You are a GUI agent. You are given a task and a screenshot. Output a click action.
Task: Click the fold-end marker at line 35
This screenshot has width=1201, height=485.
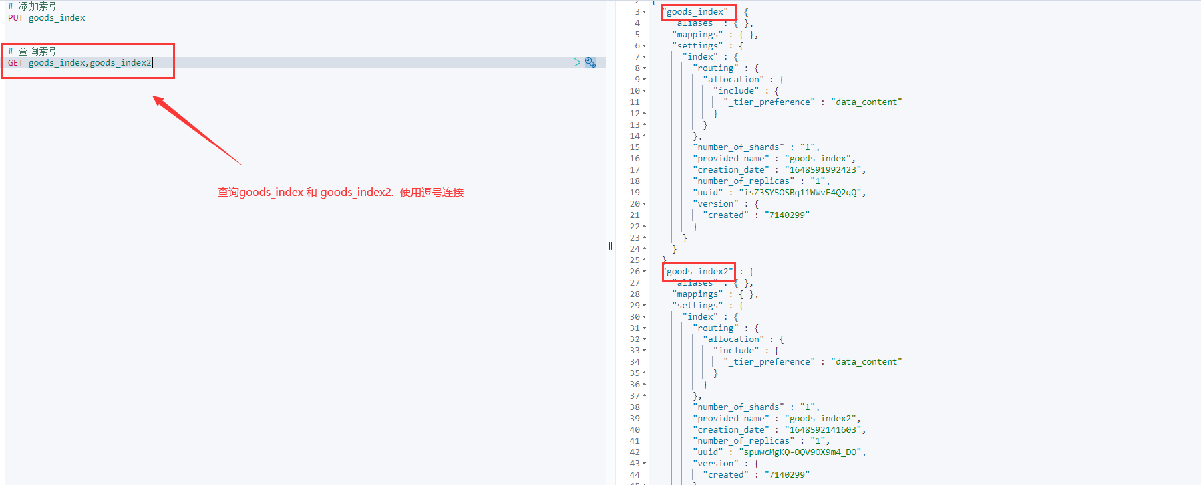[x=645, y=373]
